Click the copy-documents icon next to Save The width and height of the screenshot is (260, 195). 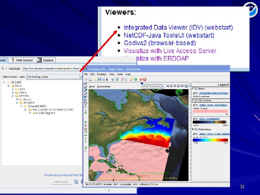click(x=104, y=79)
